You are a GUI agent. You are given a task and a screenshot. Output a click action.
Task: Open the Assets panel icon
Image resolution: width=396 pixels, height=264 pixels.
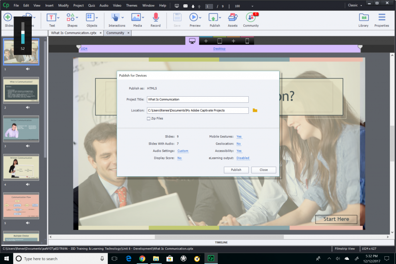pyautogui.click(x=232, y=17)
